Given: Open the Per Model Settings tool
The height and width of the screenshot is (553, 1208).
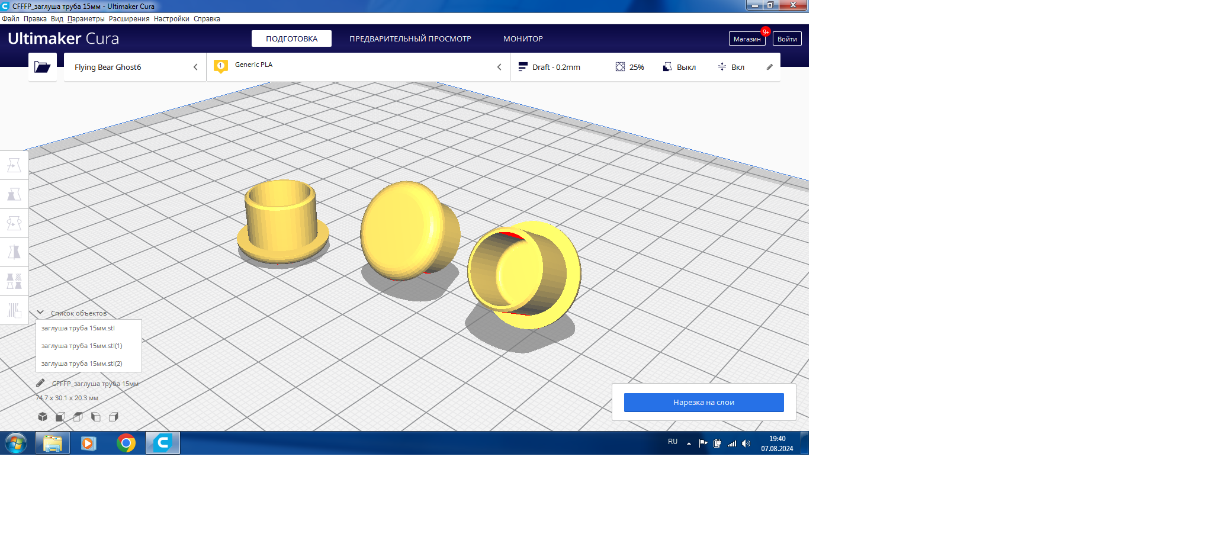Looking at the screenshot, I should click(14, 281).
